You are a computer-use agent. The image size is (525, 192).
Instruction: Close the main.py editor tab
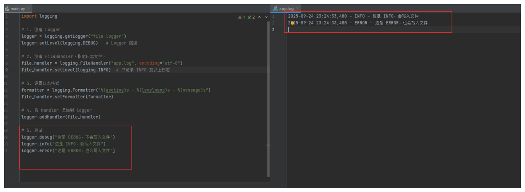click(29, 8)
